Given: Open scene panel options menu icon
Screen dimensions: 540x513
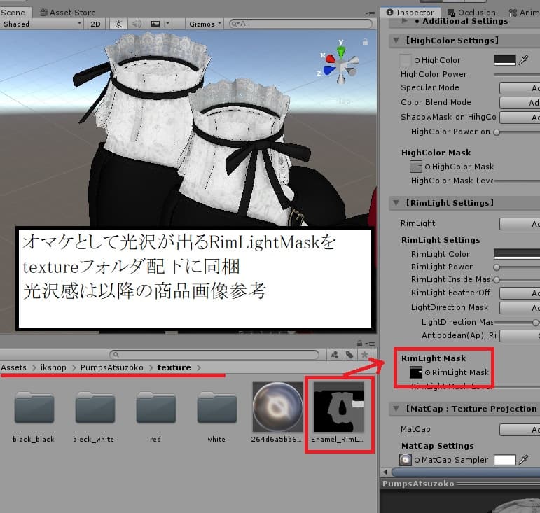Looking at the screenshot, I should (371, 14).
